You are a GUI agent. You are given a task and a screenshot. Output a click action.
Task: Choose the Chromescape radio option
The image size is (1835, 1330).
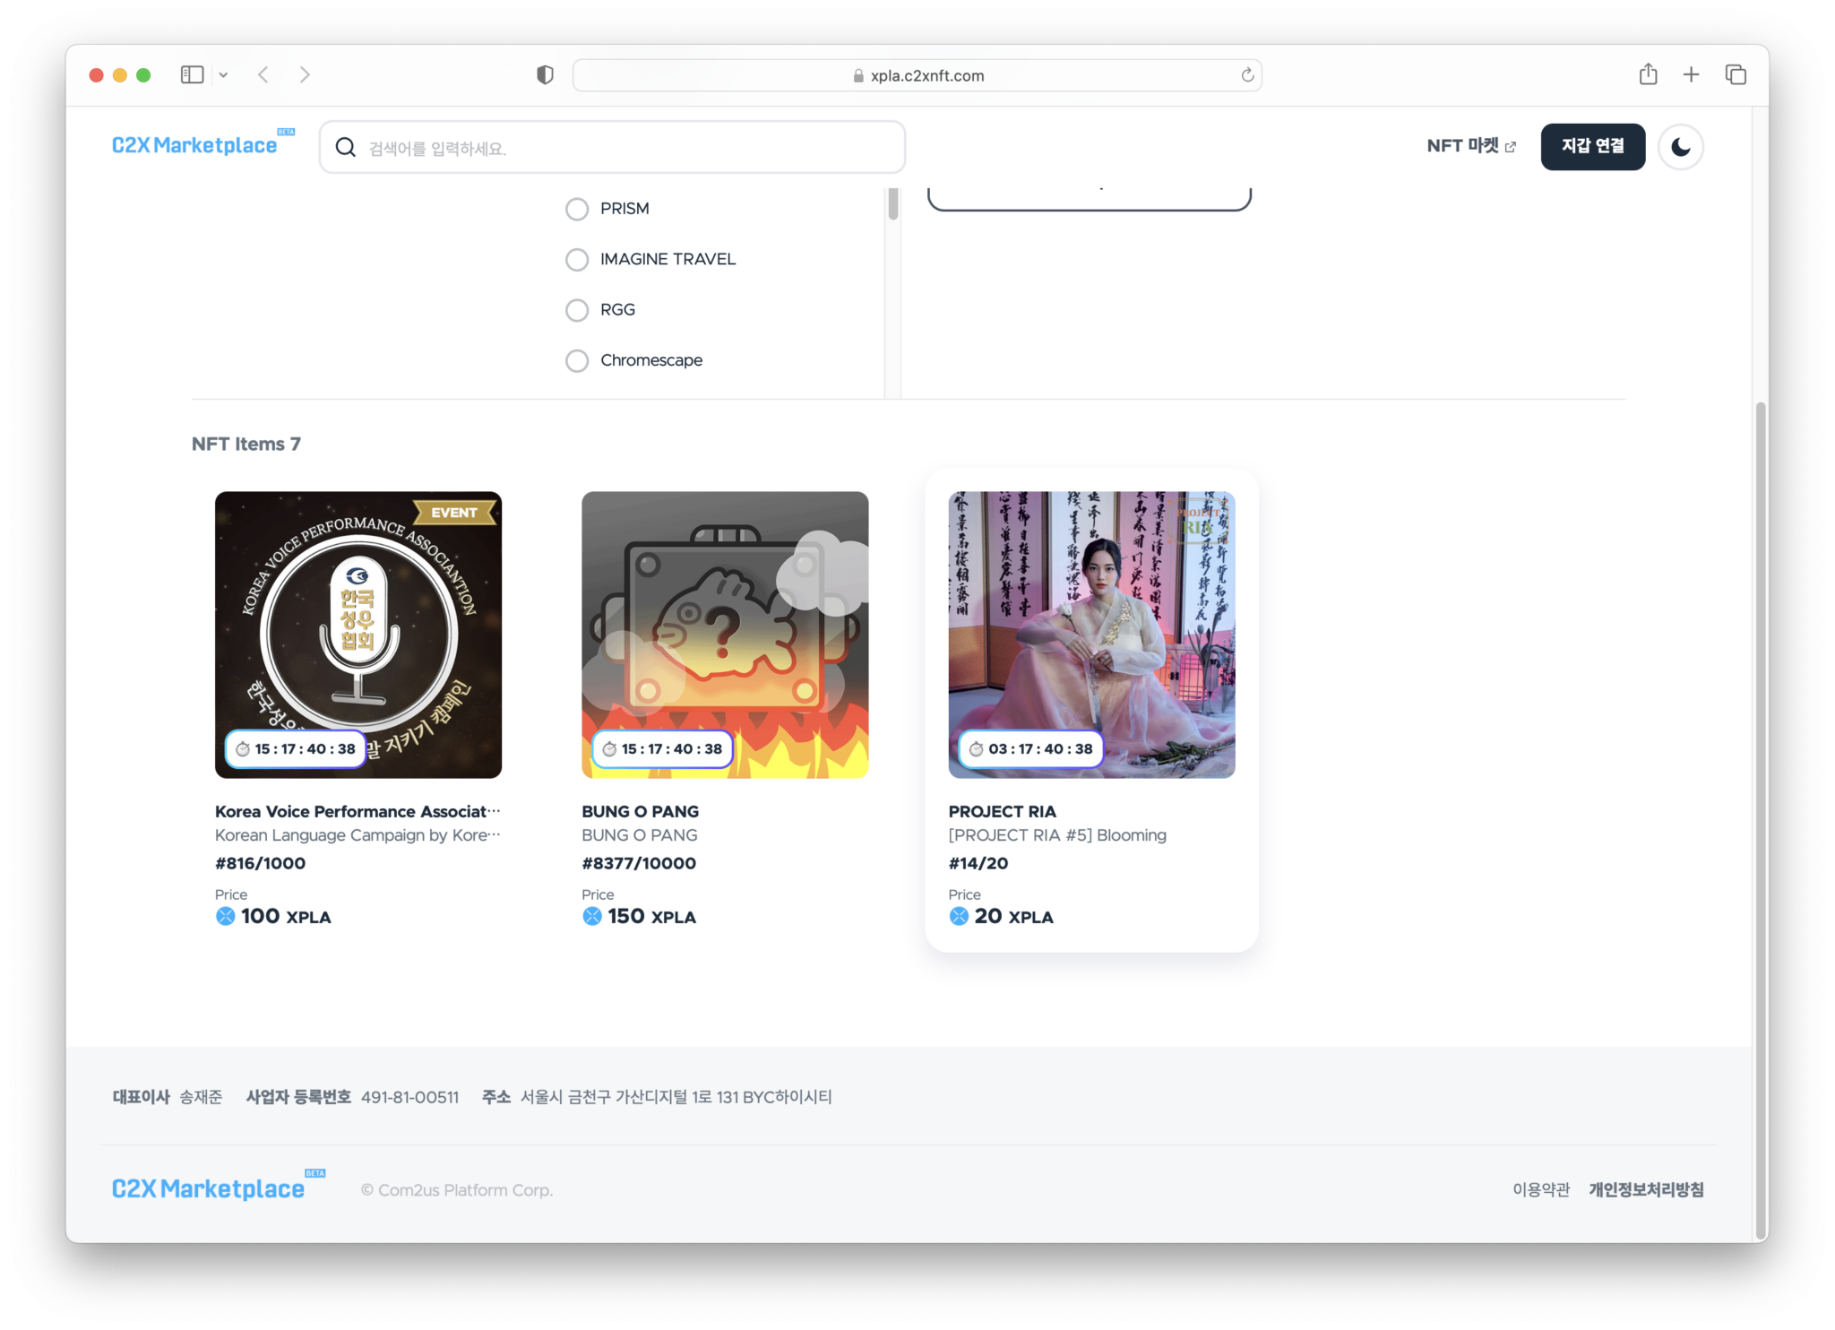577,360
